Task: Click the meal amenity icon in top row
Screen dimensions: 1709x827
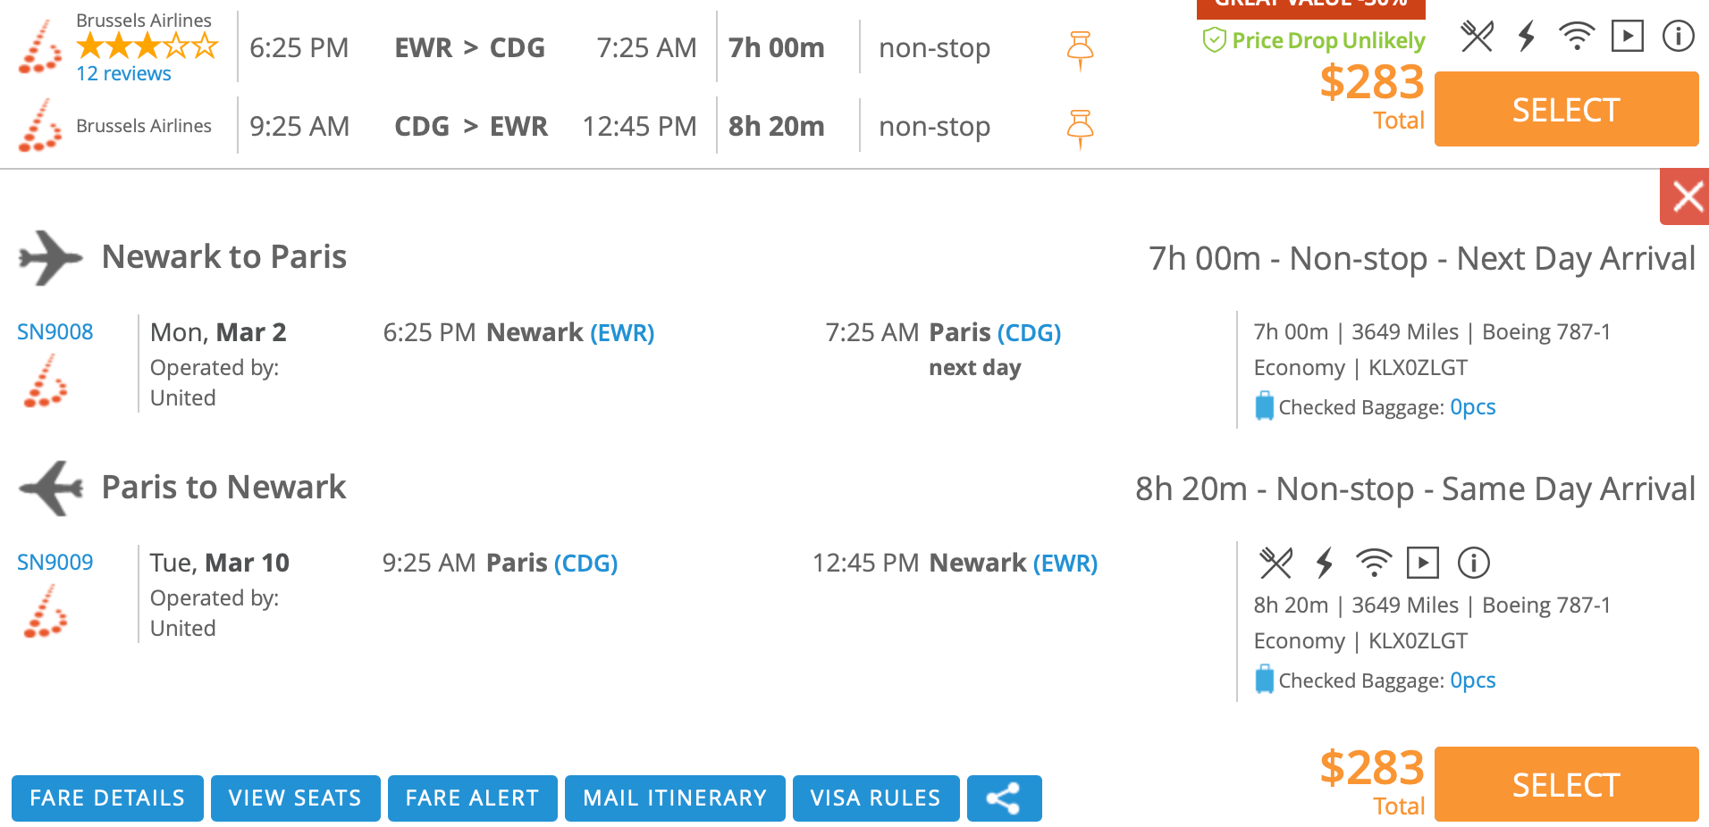Action: [x=1477, y=37]
